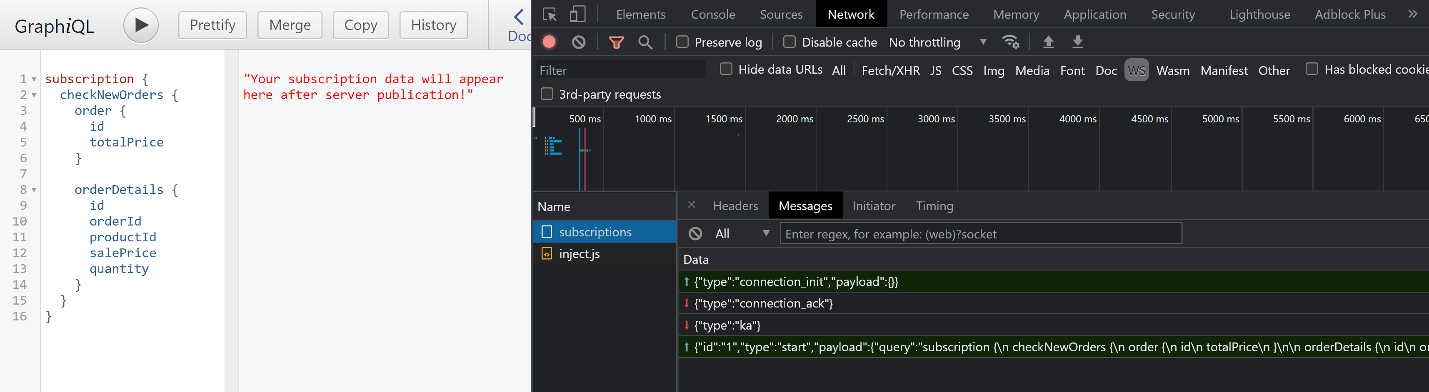Import HAR file upload arrow icon
The width and height of the screenshot is (1429, 392).
(x=1049, y=42)
